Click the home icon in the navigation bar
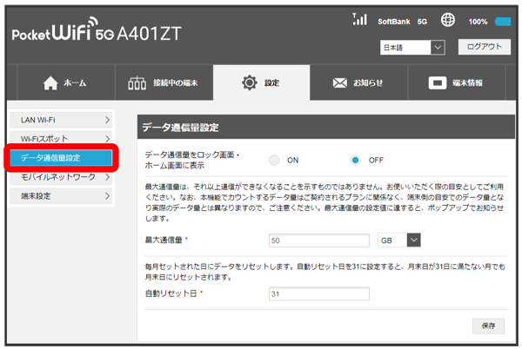 pyautogui.click(x=50, y=82)
